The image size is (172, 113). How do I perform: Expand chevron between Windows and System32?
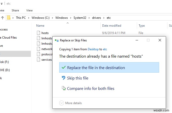pyautogui.click(x=71, y=18)
